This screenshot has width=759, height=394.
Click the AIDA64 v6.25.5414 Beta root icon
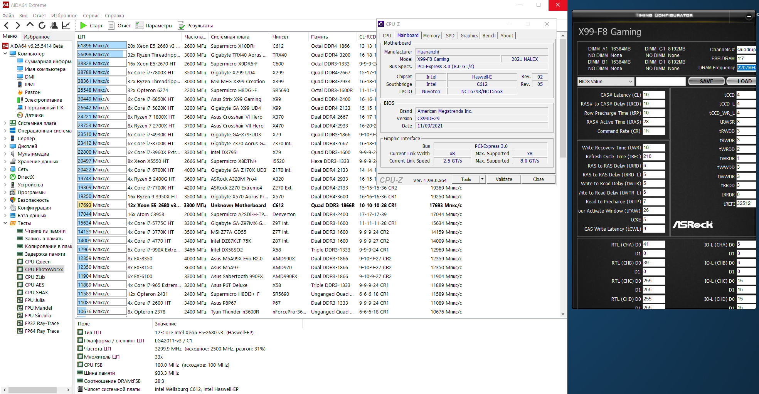5,46
